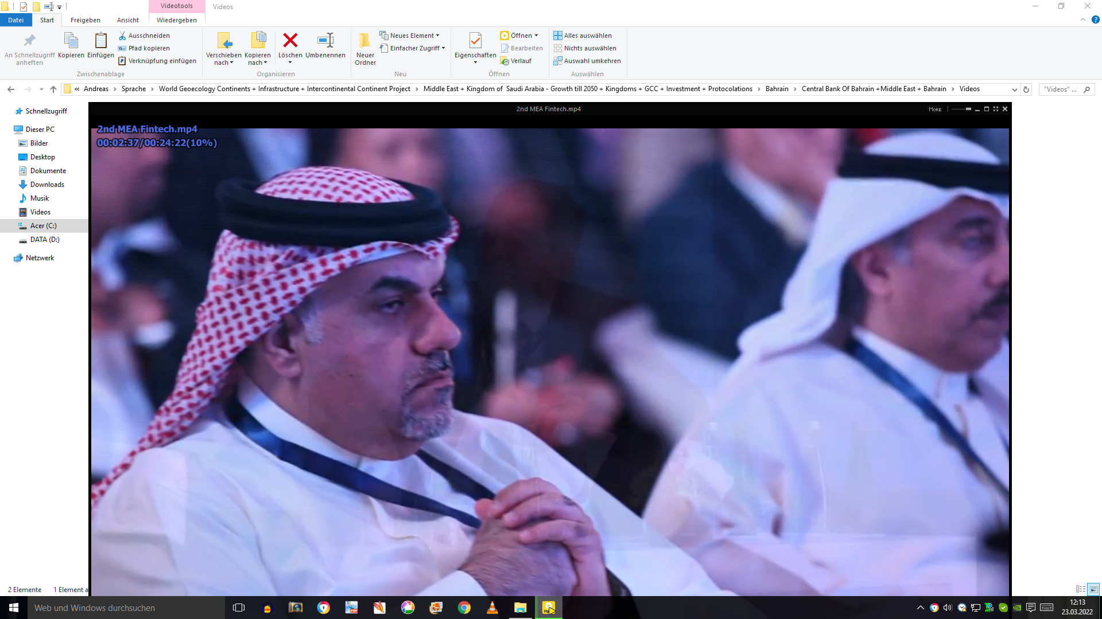Click the Kopieren clipboard button

(x=71, y=45)
